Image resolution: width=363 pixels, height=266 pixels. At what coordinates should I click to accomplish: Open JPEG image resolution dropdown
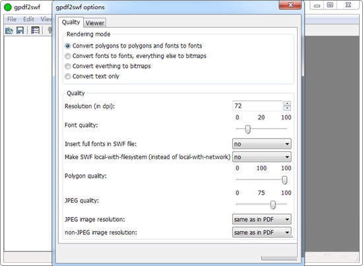(x=261, y=219)
